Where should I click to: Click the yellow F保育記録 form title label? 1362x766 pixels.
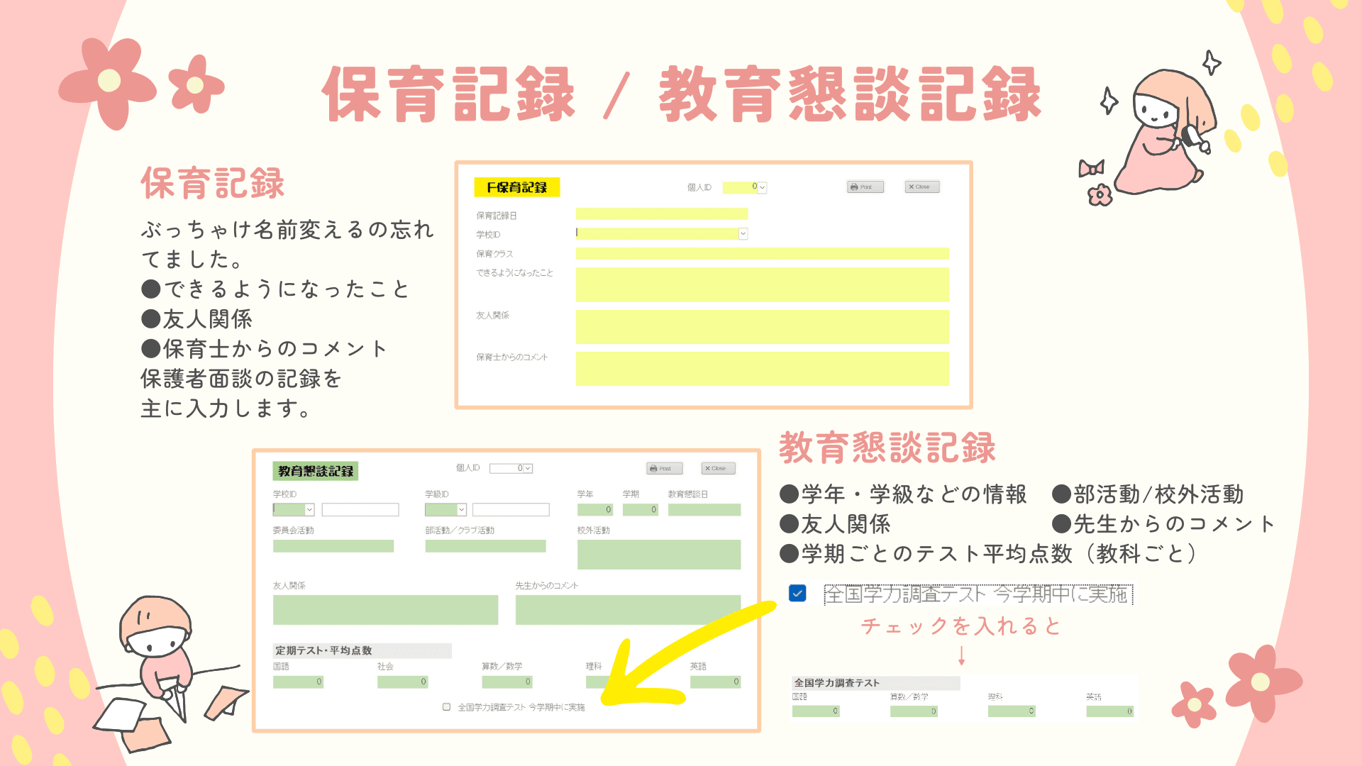pyautogui.click(x=517, y=187)
